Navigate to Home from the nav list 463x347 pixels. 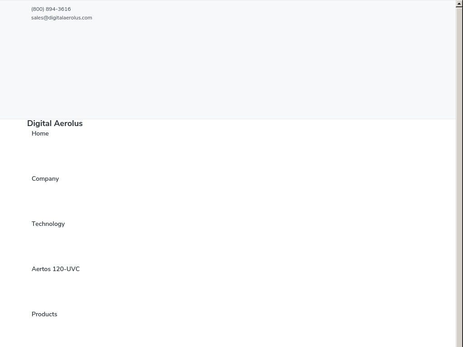pyautogui.click(x=40, y=133)
